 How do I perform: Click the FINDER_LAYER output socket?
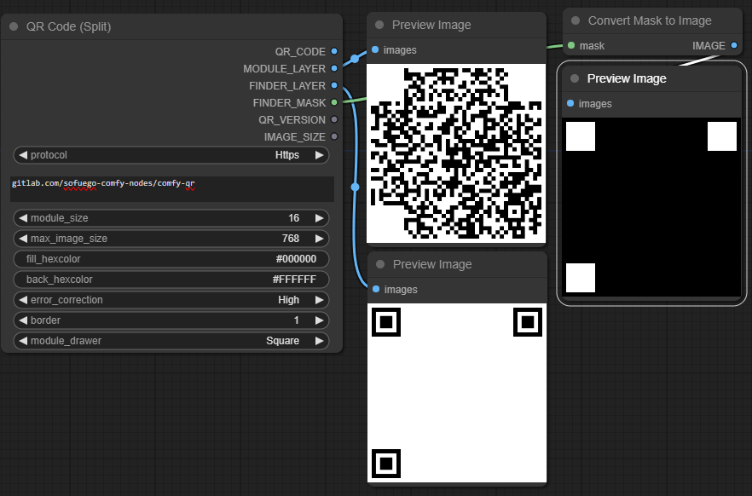click(334, 86)
